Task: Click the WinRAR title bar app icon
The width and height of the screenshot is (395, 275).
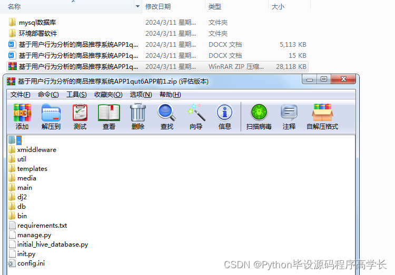Action: coord(11,82)
